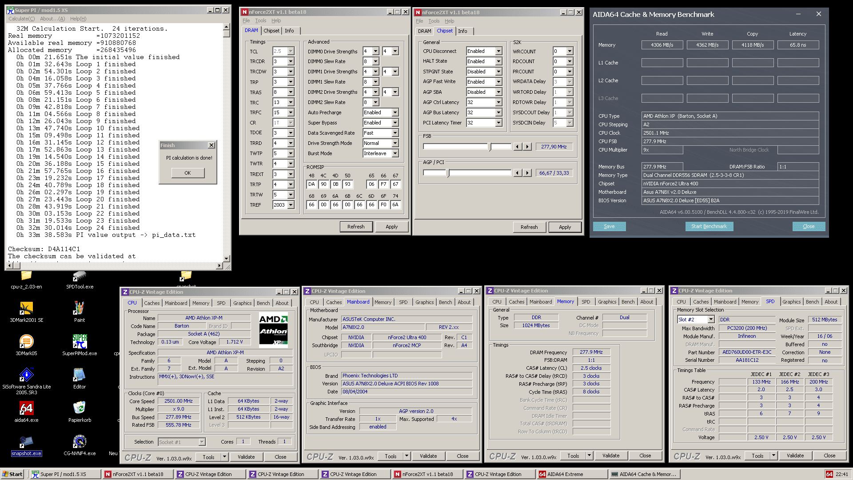Open CG-NVNF4.exe desktop icon

click(80, 441)
